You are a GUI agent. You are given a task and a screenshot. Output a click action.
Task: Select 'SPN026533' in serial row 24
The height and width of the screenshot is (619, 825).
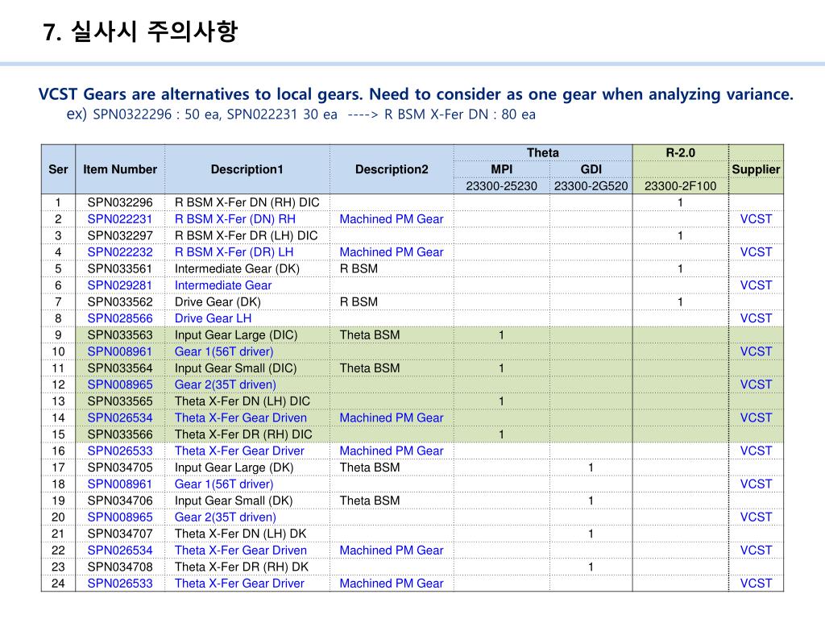click(120, 584)
